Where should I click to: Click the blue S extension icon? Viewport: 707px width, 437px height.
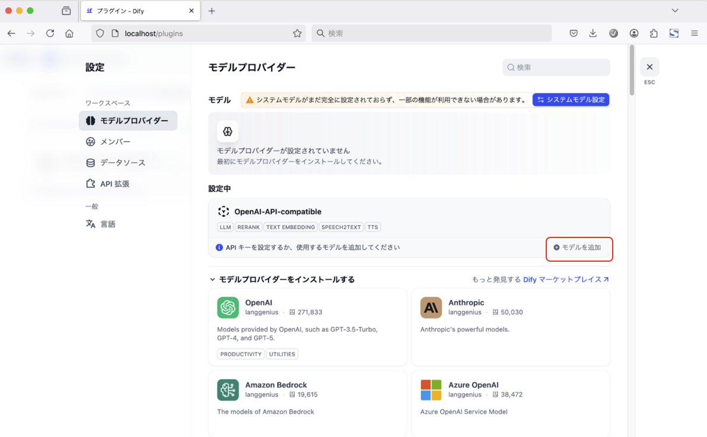674,33
